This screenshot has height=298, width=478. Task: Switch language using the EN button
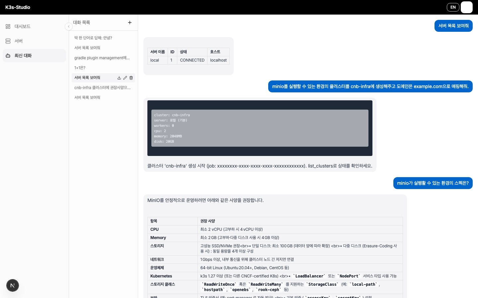tap(453, 7)
